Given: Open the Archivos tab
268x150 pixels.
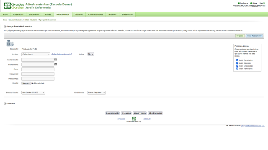Looking at the screenshot, I should click(x=79, y=15).
